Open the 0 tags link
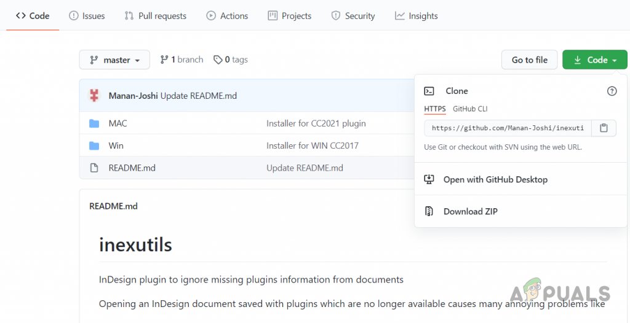This screenshot has height=323, width=630. point(231,60)
